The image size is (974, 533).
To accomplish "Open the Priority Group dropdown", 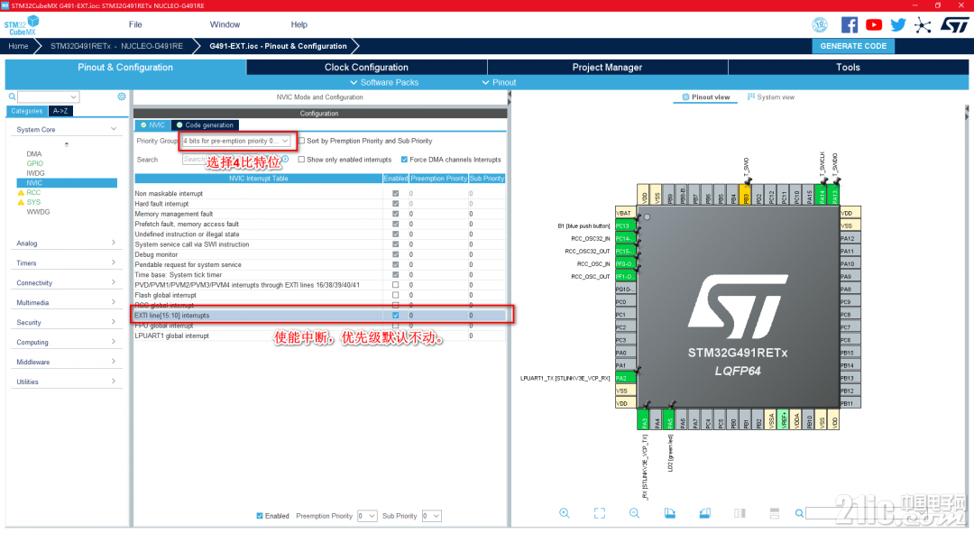I will point(236,141).
